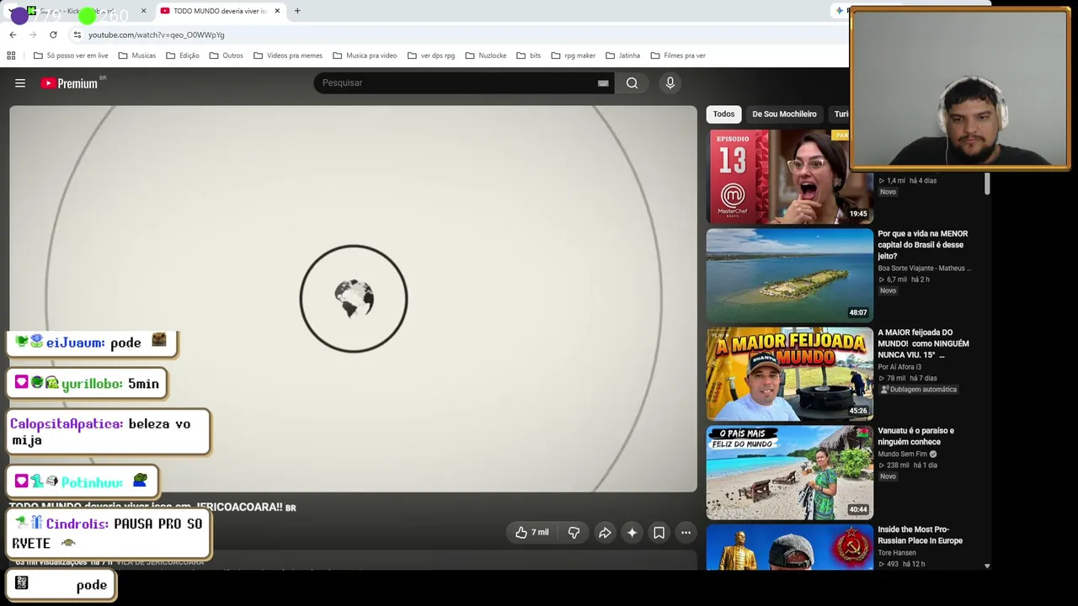Select the Todos filter chip
The height and width of the screenshot is (606, 1078).
coord(723,114)
